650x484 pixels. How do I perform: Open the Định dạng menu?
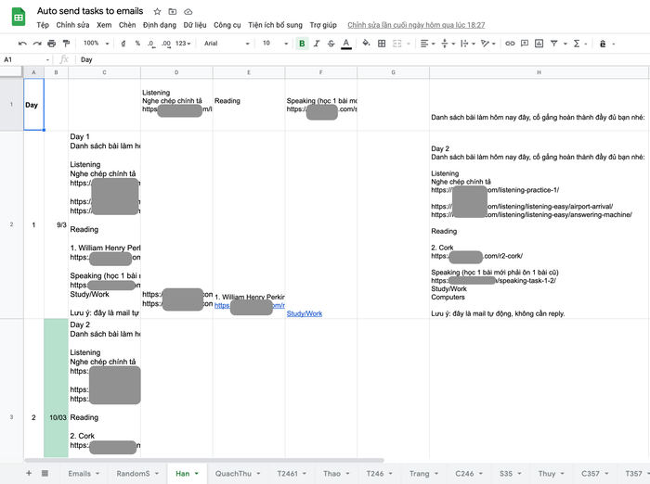(159, 25)
